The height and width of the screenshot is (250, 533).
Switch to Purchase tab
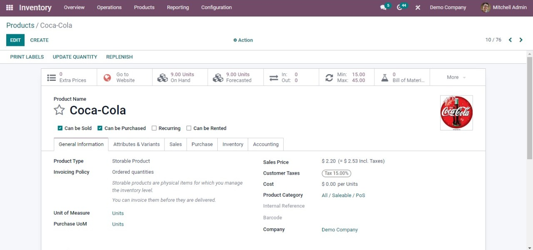pos(202,144)
